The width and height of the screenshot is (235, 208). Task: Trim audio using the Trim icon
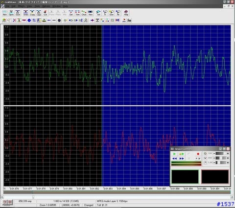pyautogui.click(x=77, y=13)
